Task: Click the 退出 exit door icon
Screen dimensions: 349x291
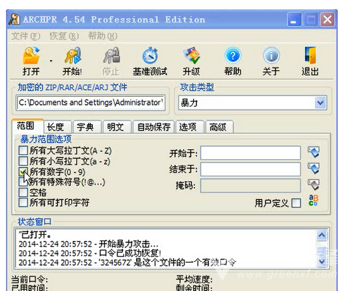Action: pos(311,56)
